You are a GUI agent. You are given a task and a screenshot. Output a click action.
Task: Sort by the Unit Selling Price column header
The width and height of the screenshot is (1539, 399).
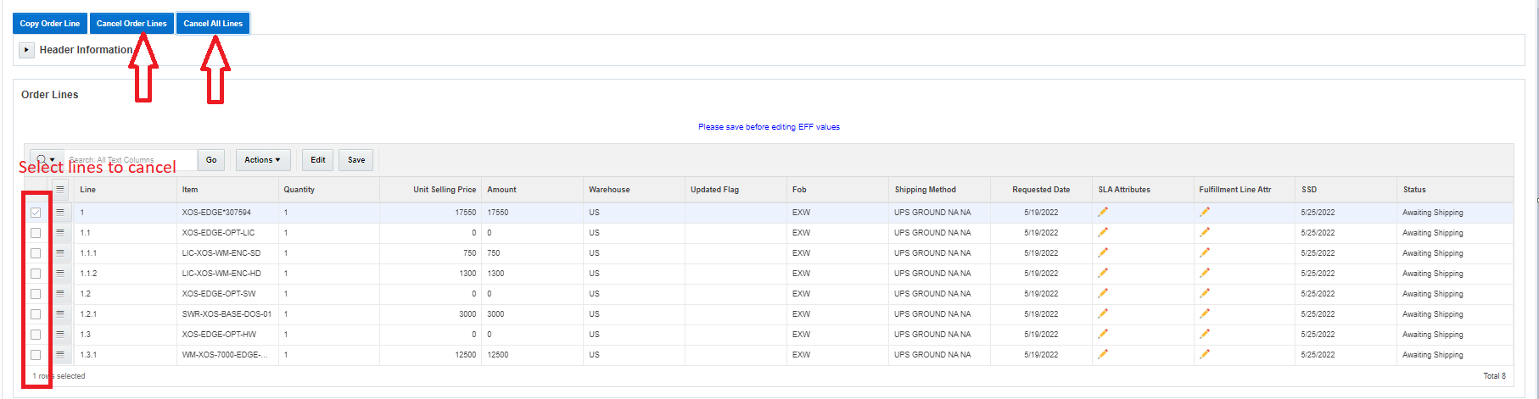(444, 190)
